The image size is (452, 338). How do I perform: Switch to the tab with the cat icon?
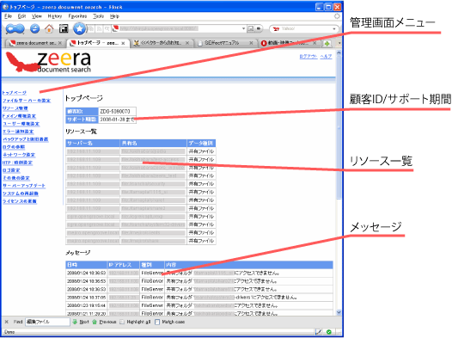(x=161, y=43)
